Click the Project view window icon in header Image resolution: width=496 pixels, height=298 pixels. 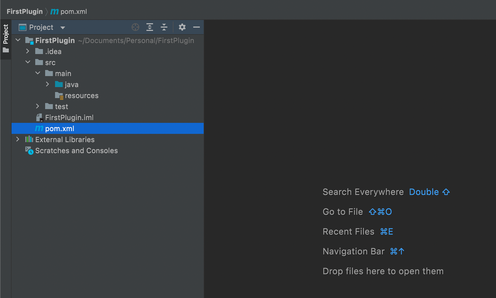(x=23, y=27)
